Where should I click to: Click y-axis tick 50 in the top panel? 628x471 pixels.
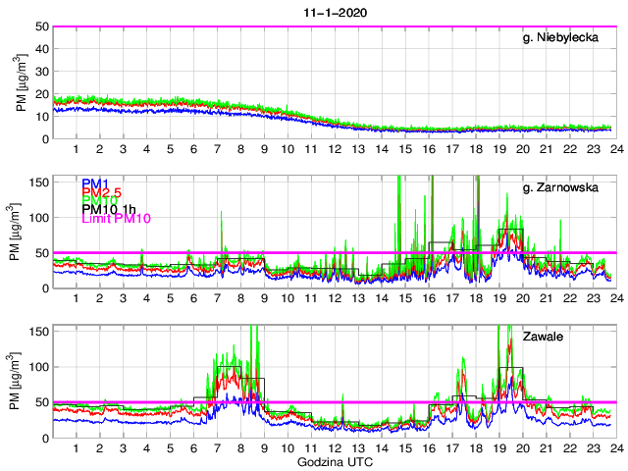pyautogui.click(x=43, y=26)
